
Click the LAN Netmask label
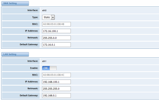[x=33, y=88]
